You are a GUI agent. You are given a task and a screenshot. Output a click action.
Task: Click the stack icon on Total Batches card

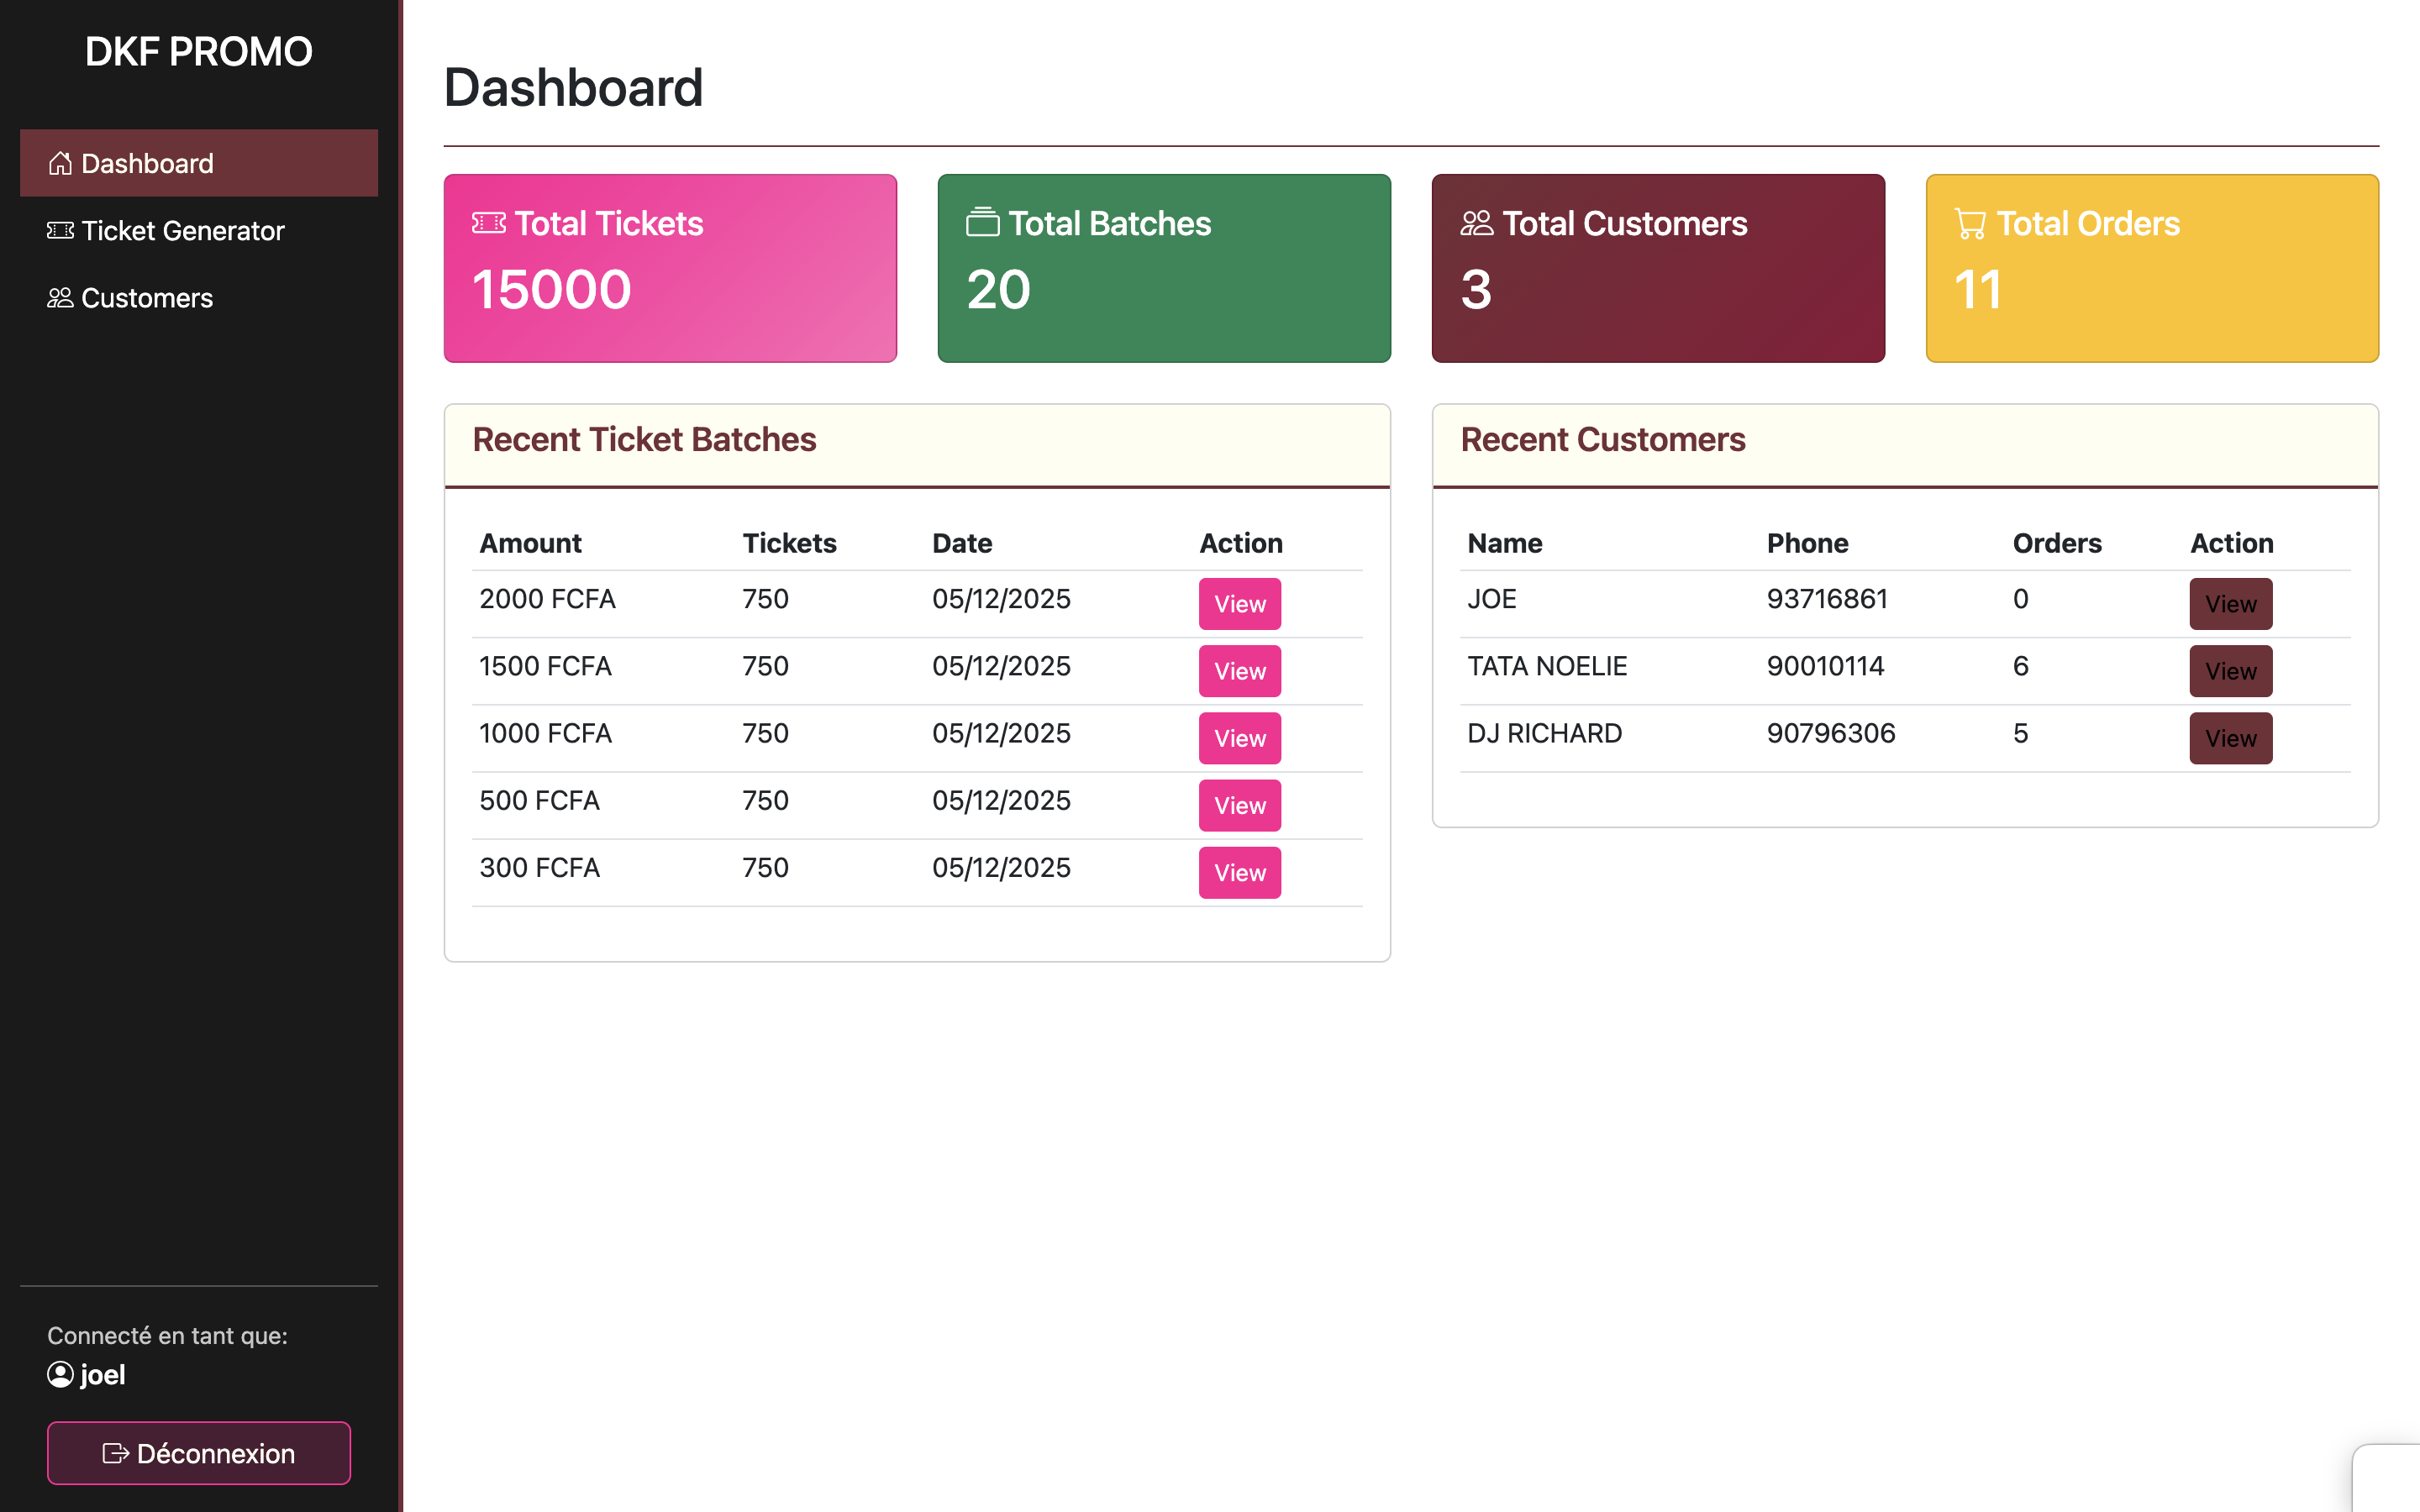(x=982, y=223)
